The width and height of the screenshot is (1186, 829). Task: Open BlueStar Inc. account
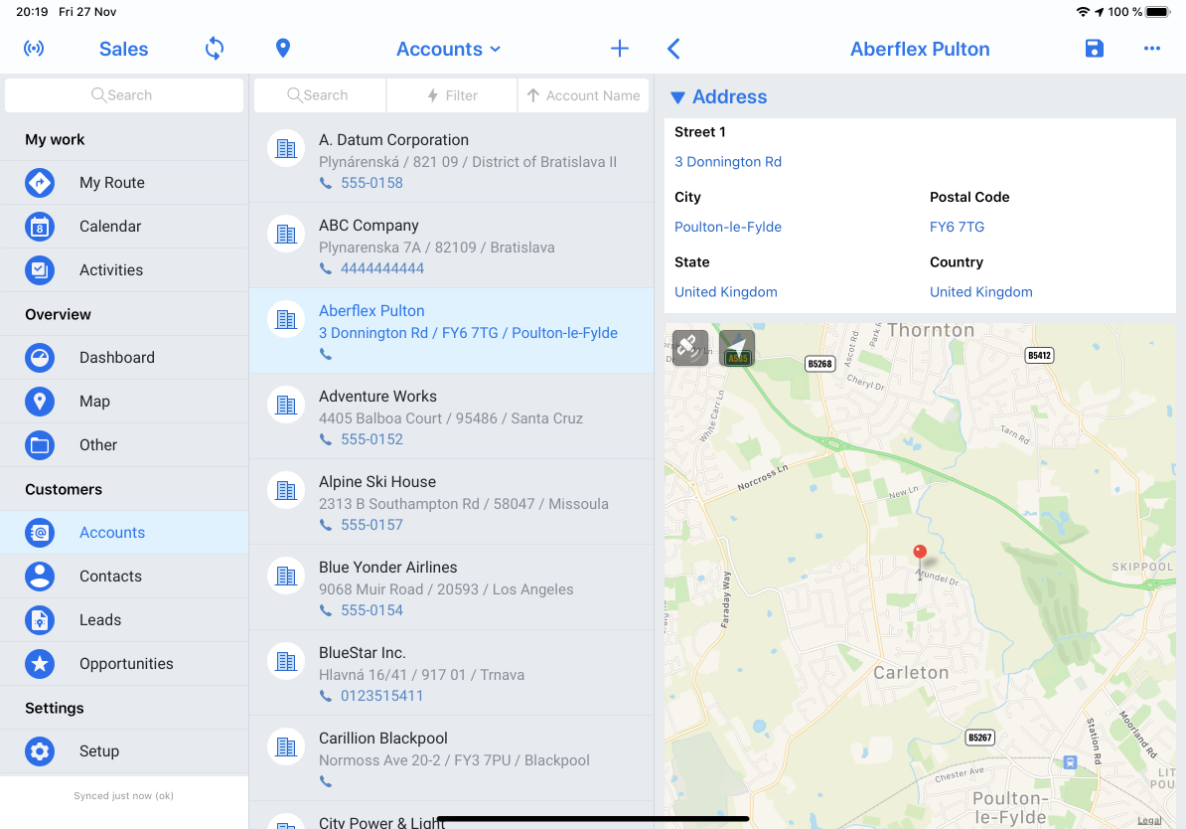pyautogui.click(x=452, y=673)
